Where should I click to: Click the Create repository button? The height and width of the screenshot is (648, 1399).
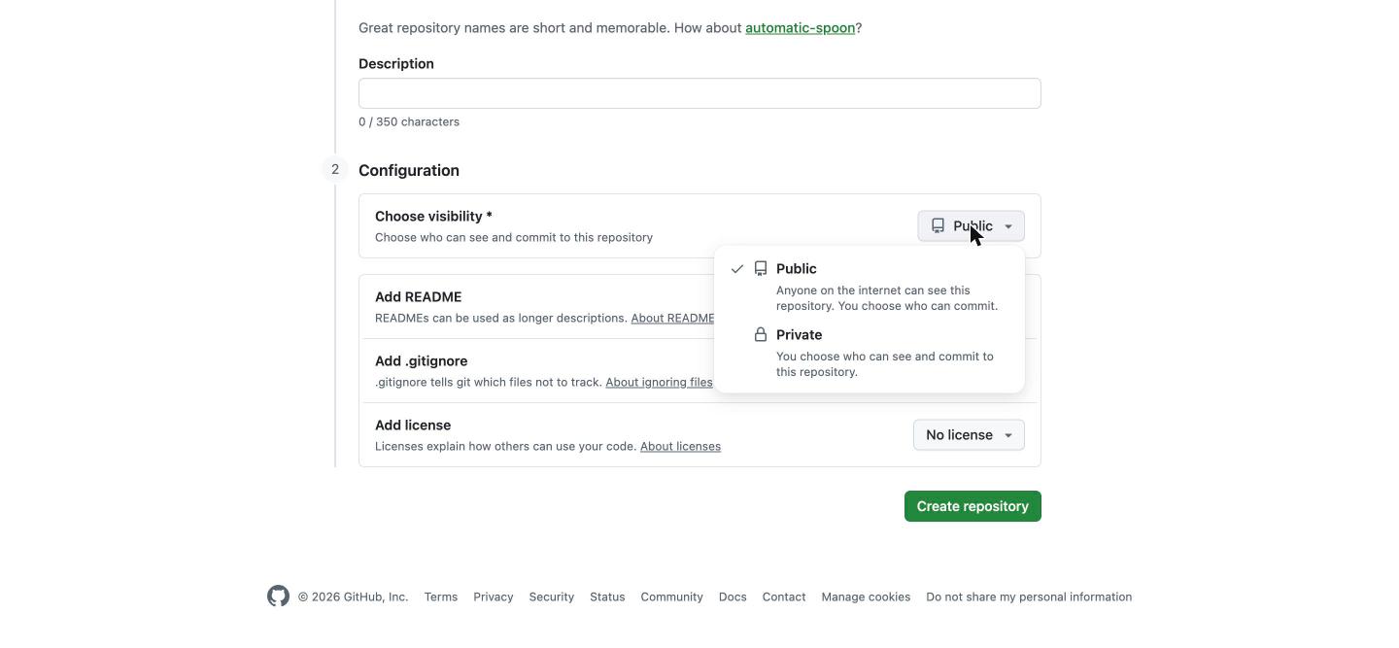pos(972,506)
